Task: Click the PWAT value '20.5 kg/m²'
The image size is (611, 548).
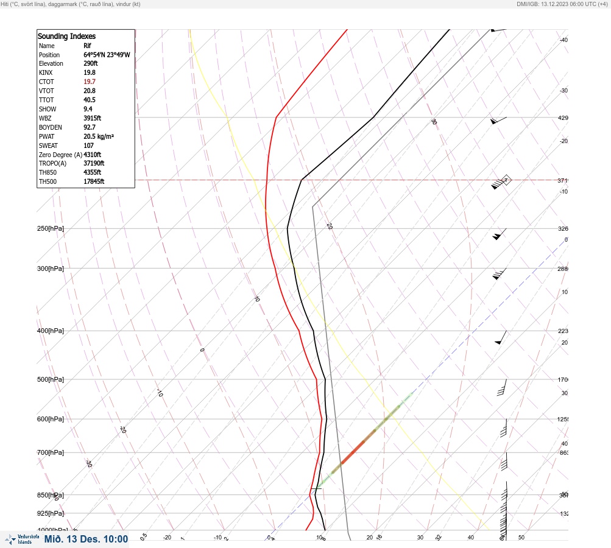Action: (x=99, y=136)
